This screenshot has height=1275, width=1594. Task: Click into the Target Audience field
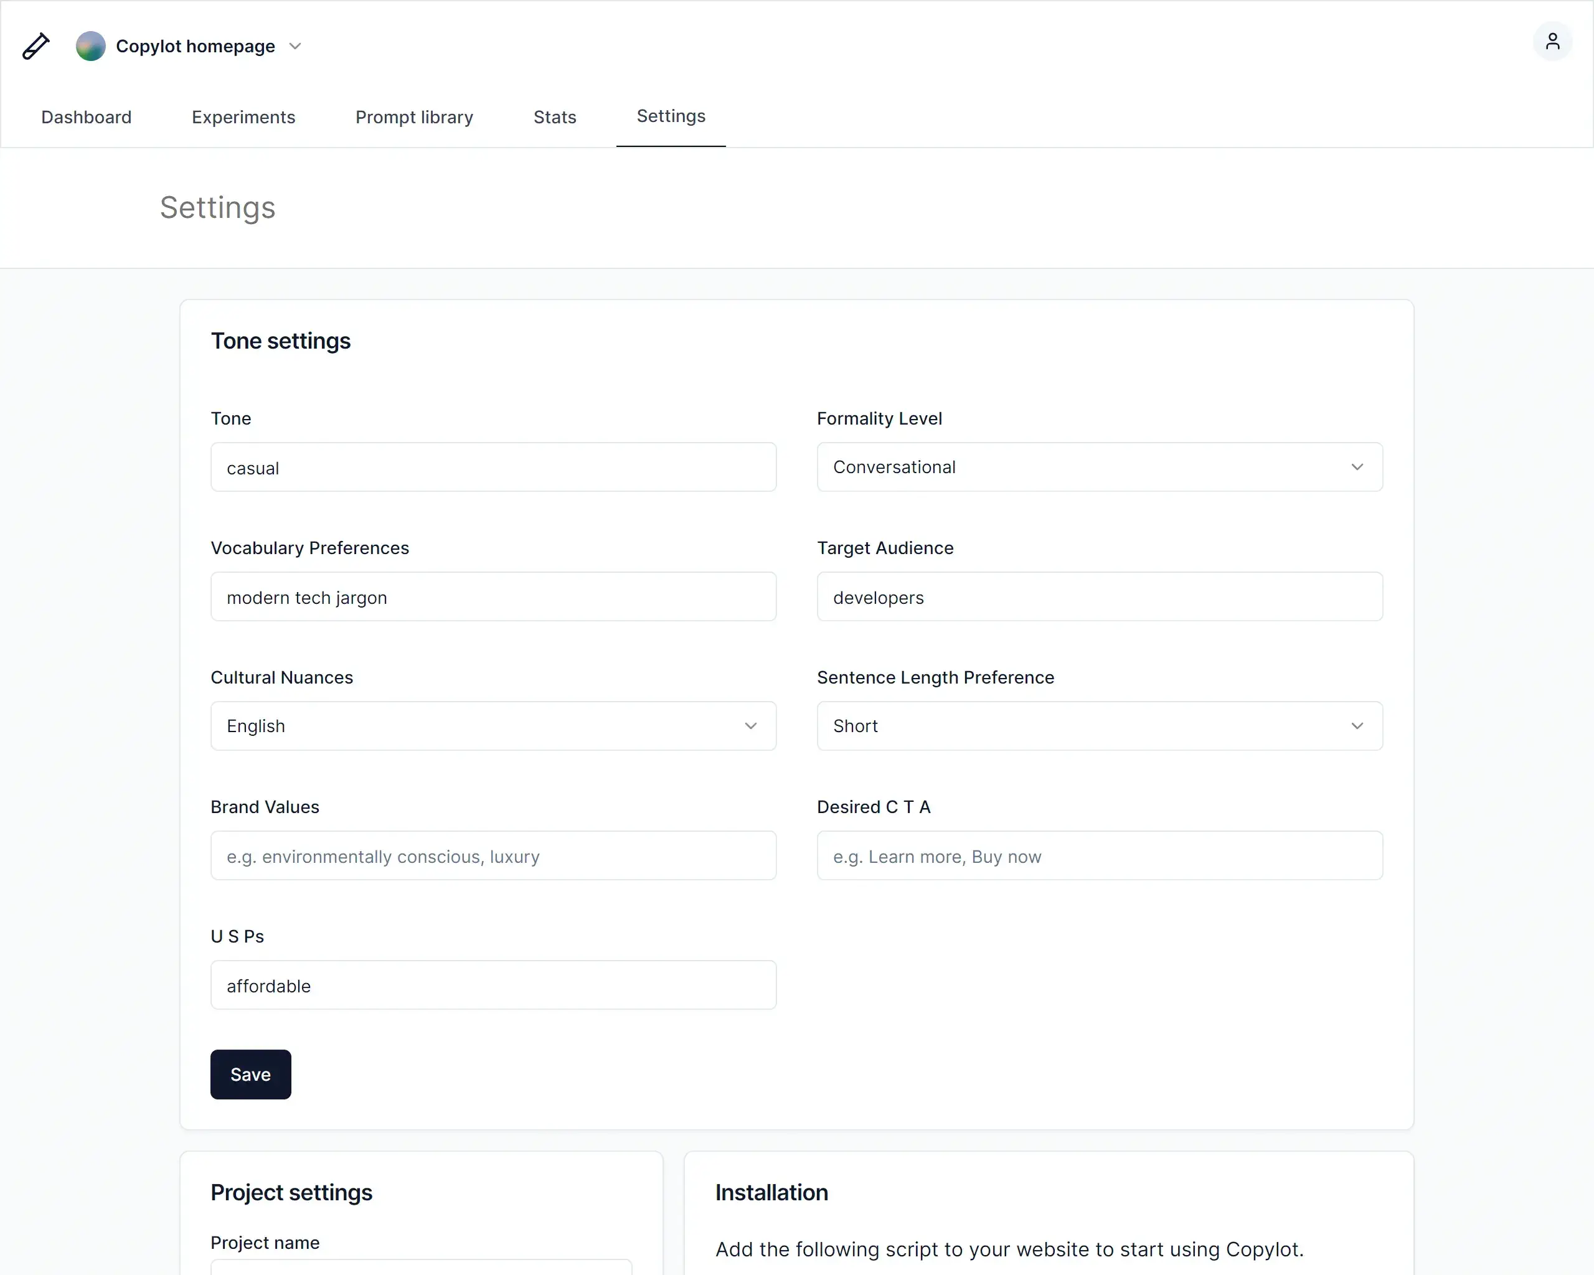(x=1098, y=596)
